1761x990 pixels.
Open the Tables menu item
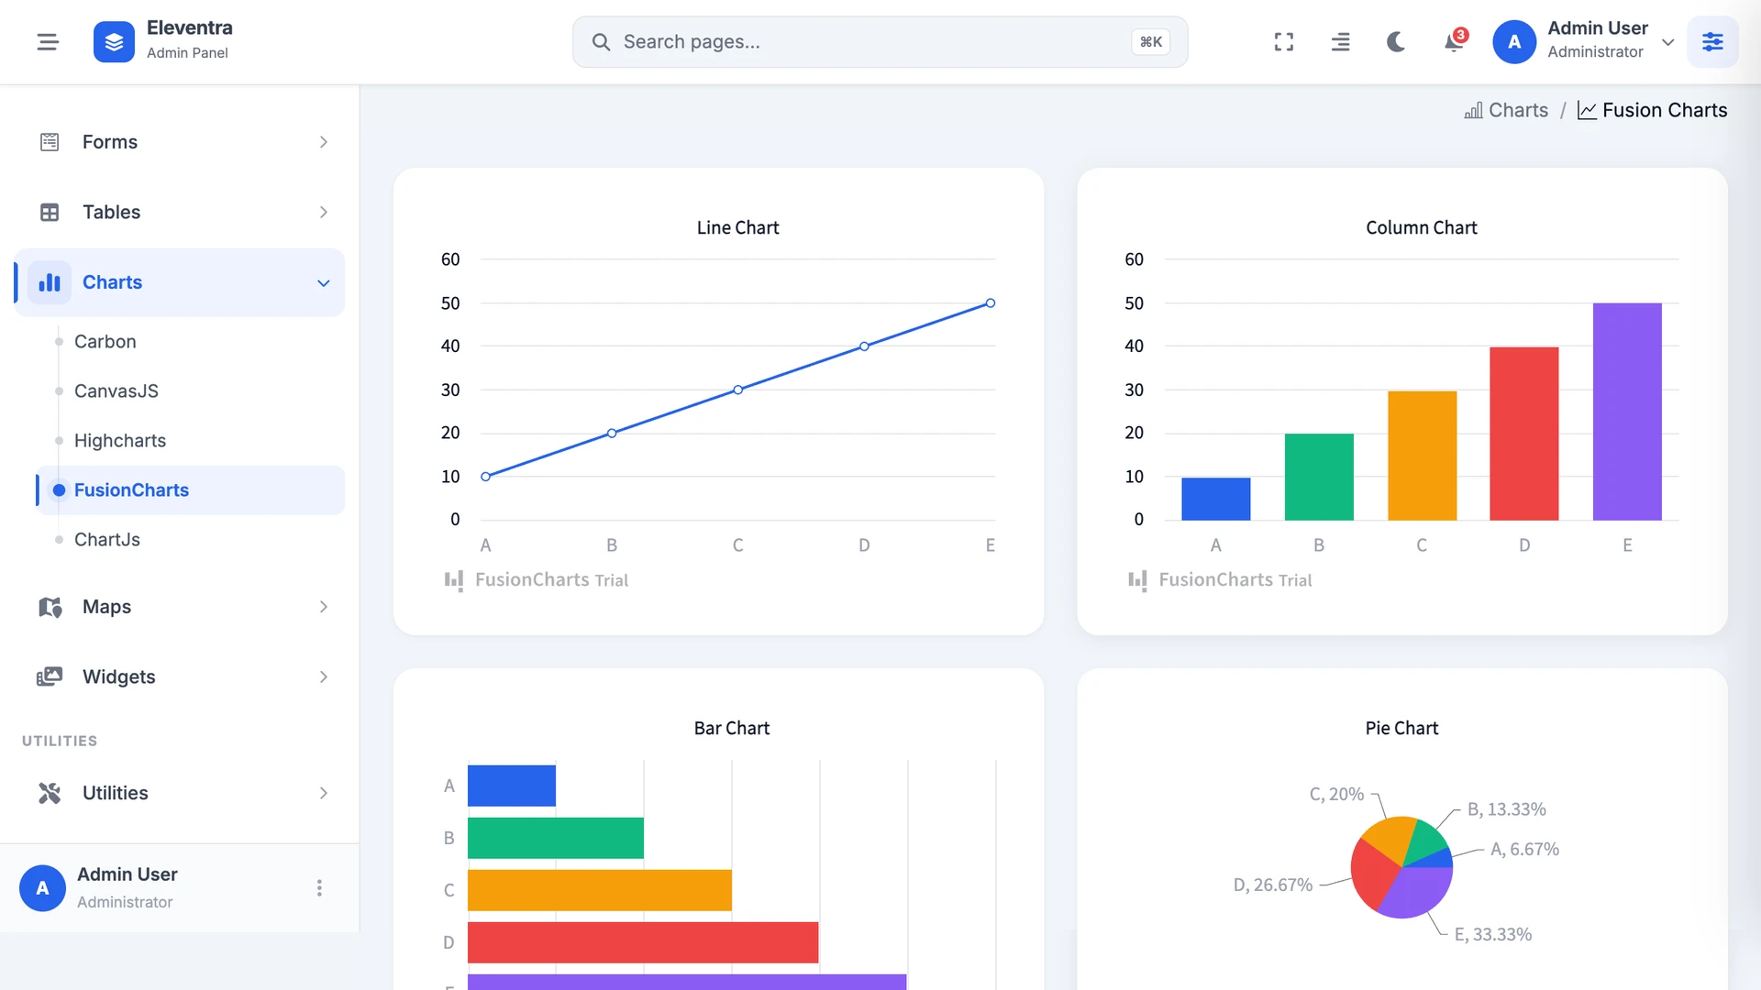(x=180, y=212)
